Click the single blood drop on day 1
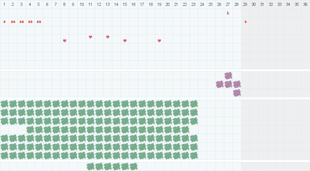 [4, 22]
